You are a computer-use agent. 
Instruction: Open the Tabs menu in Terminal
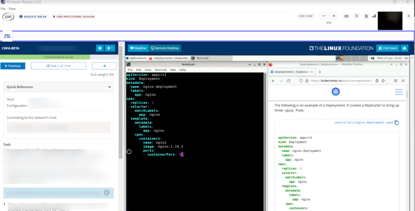(173, 70)
